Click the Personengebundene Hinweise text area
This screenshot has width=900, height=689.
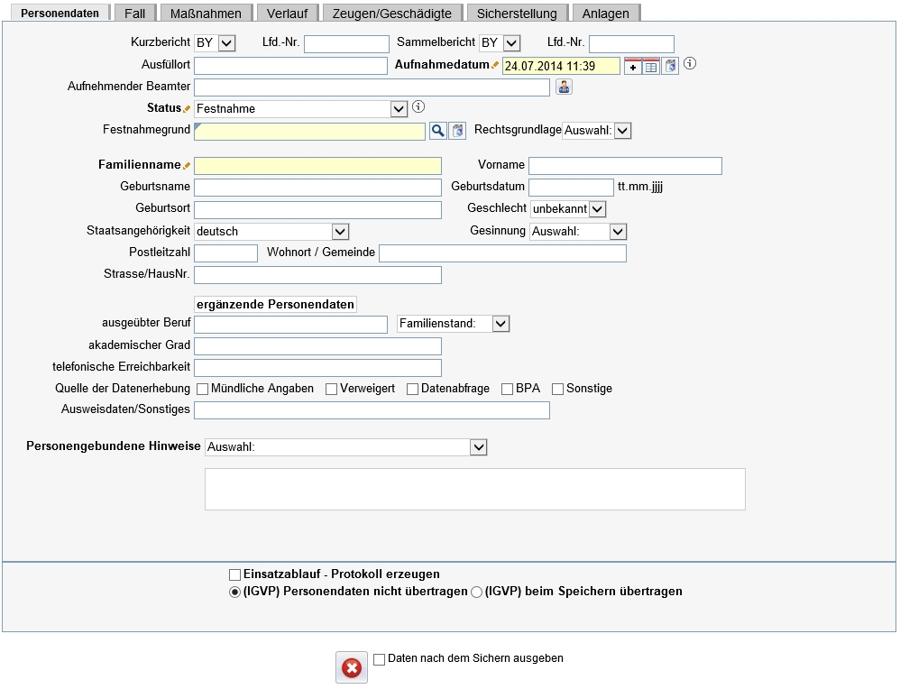tap(475, 489)
